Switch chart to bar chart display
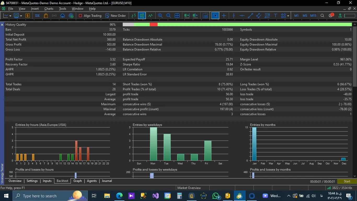357x201 pixels. [x=134, y=16]
